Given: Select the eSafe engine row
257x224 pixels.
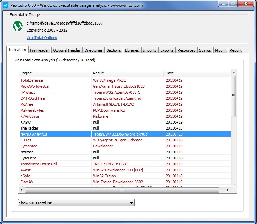Looking at the screenshot, I should [x=124, y=176].
